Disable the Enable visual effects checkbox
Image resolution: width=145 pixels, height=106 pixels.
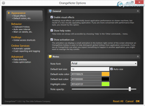tap(52, 17)
